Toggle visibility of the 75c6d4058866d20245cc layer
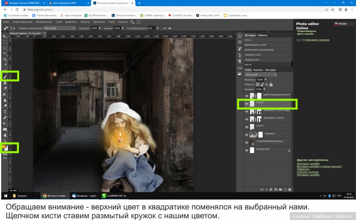Image resolution: width=356 pixels, height=220 pixels. tap(247, 143)
